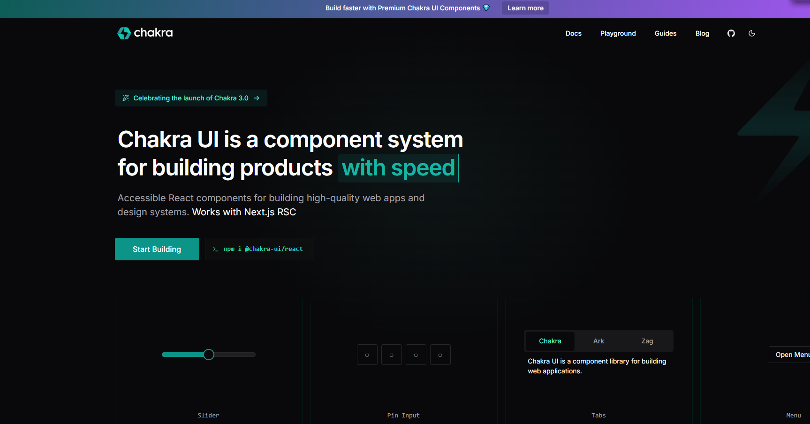Switch to the Zag tab

point(647,341)
